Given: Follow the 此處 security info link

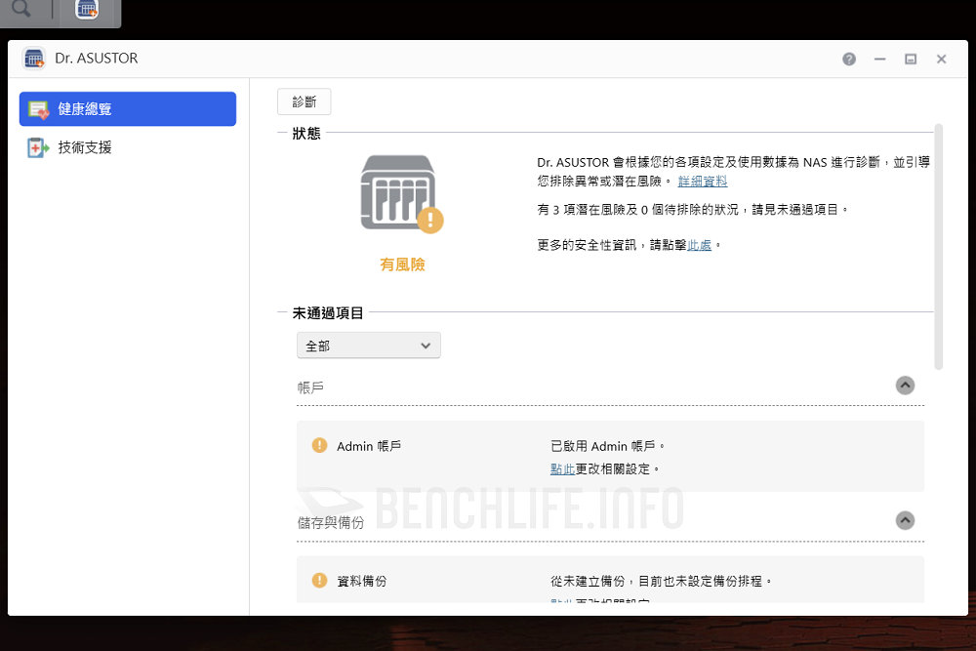Looking at the screenshot, I should click(x=699, y=246).
